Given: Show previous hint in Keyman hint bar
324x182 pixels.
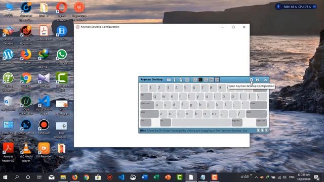Looking at the screenshot, I should point(258,130).
